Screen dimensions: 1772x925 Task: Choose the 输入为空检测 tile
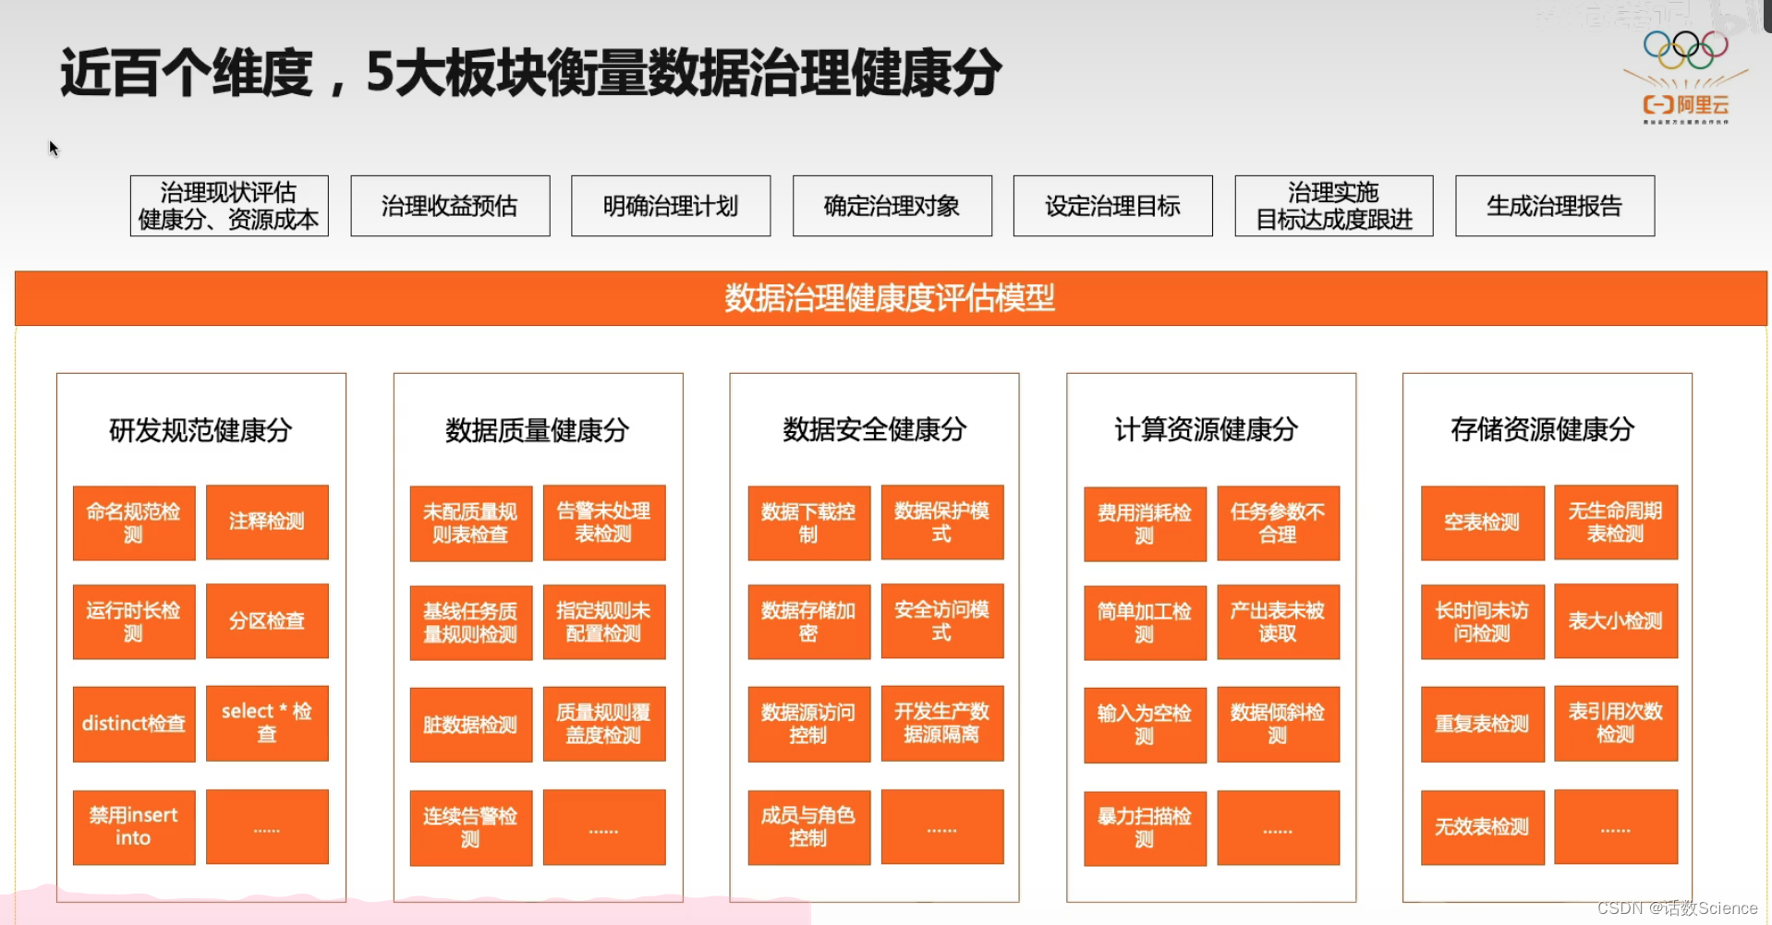[x=1146, y=726]
